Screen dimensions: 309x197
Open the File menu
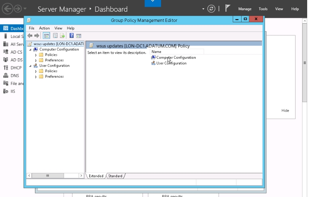32,28
